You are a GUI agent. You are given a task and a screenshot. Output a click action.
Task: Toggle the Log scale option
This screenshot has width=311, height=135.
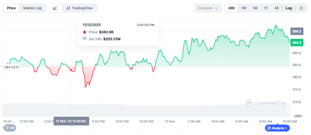point(288,8)
